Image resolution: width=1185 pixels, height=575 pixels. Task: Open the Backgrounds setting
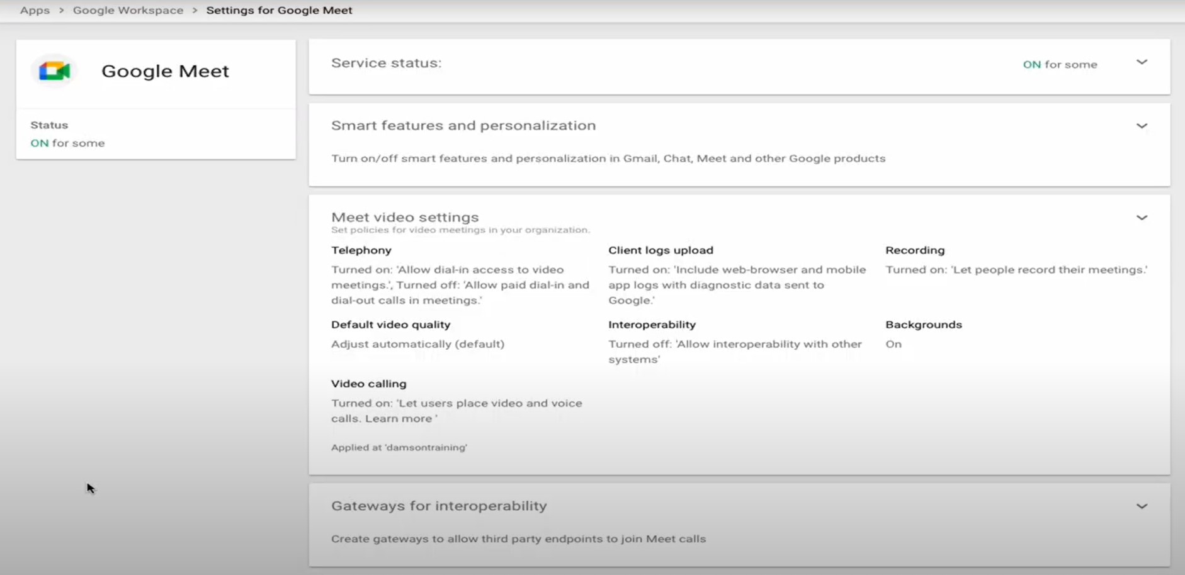click(x=924, y=324)
